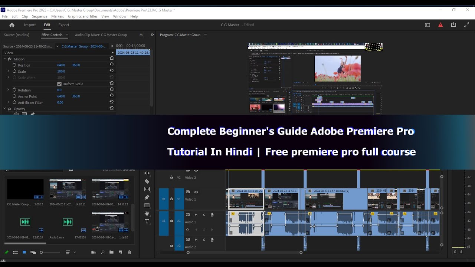This screenshot has height=267, width=475.
Task: Toggle Video 1 track output eye
Action: [196, 192]
